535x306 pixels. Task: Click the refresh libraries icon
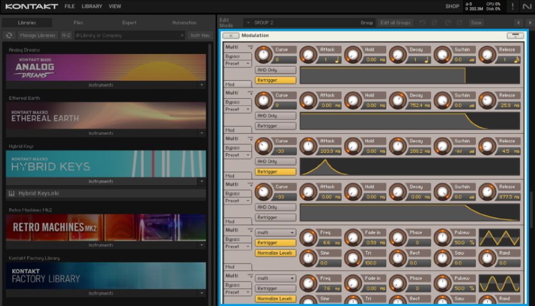9,35
